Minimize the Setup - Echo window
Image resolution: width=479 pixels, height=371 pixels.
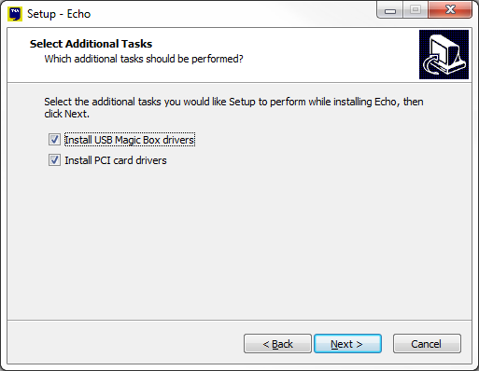tap(390, 10)
